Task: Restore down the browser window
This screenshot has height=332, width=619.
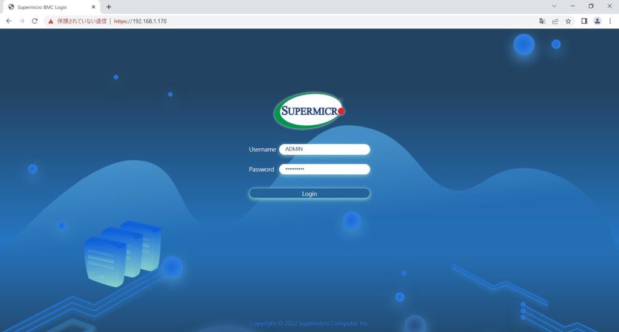Action: point(591,6)
